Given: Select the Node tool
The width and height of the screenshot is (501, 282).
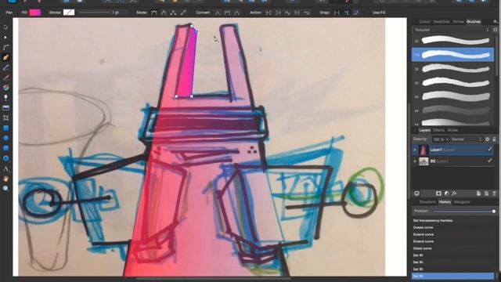Looking at the screenshot, I should (5, 38).
